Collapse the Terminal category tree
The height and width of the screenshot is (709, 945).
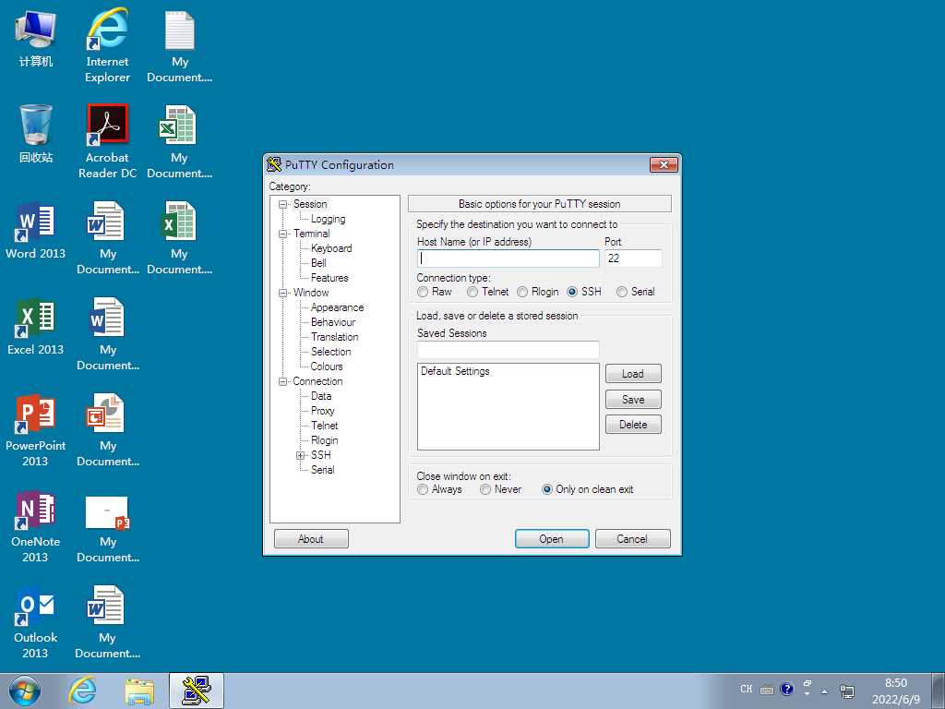click(x=283, y=234)
